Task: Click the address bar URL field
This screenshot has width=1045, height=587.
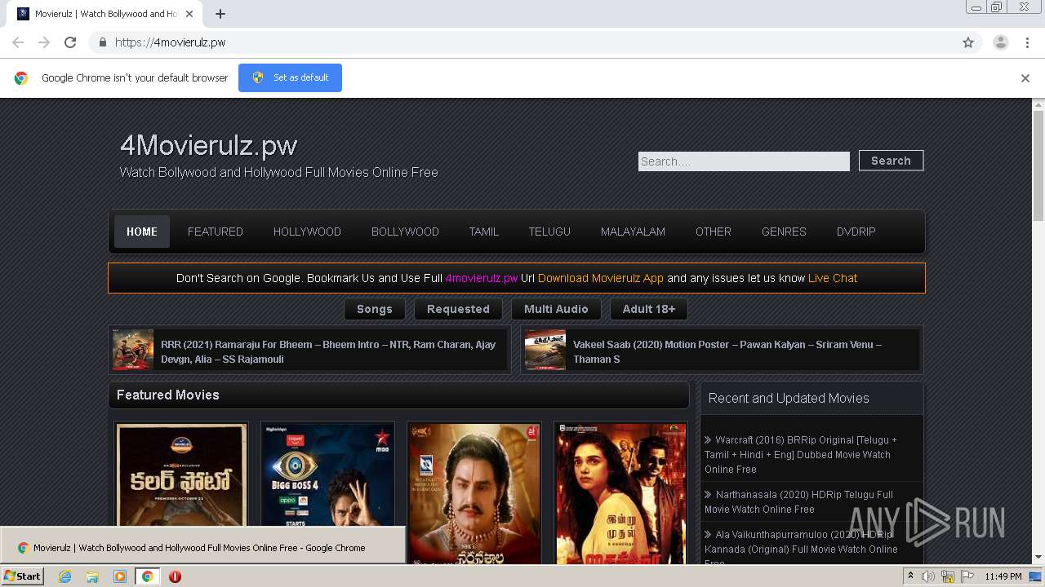Action: point(522,42)
